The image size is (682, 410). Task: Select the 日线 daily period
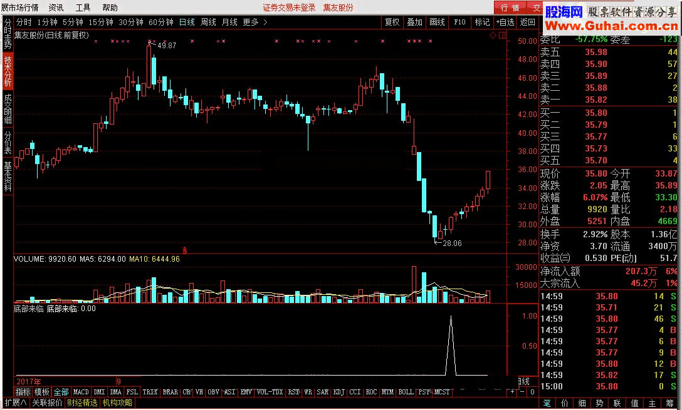pos(187,22)
